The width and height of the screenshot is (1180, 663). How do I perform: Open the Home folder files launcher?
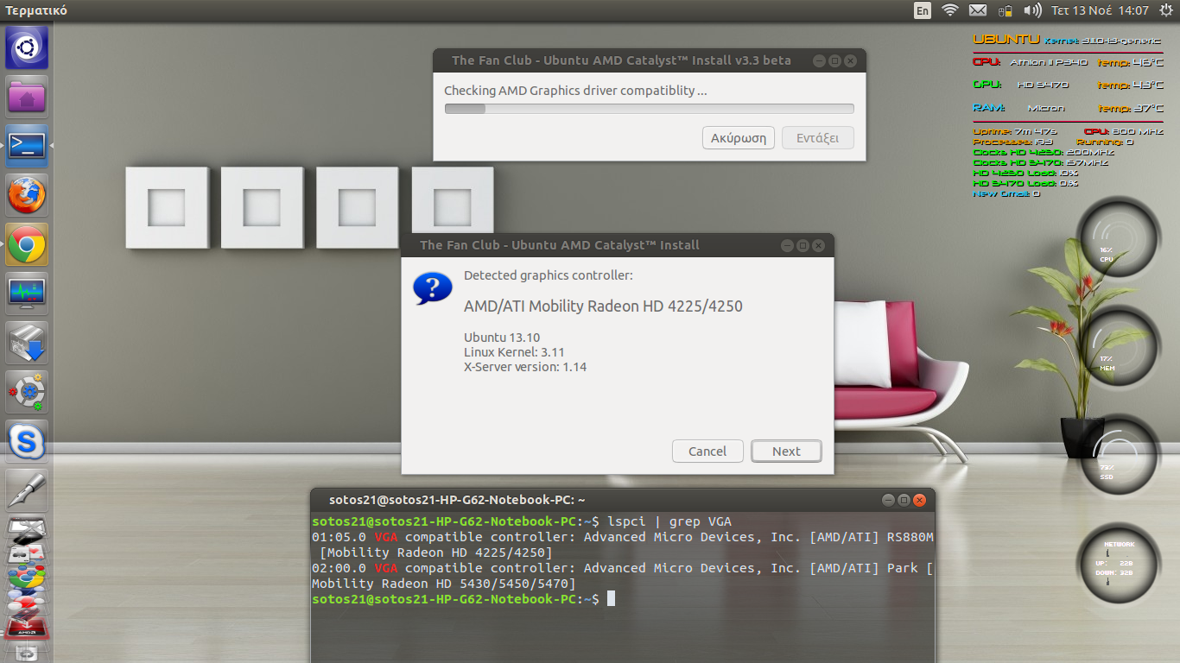[27, 97]
